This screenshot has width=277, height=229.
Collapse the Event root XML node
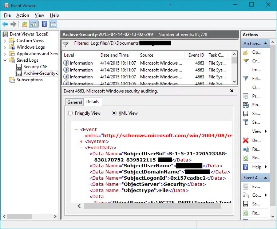point(76,130)
